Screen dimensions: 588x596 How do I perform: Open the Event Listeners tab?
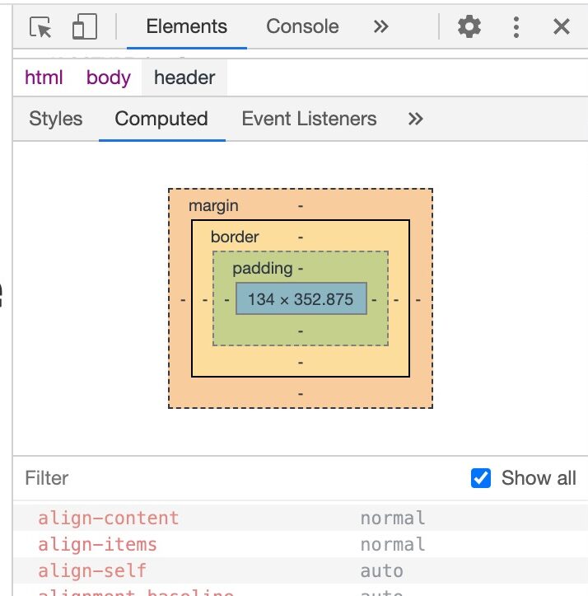click(x=309, y=119)
